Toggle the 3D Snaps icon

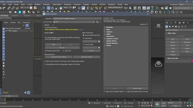pyautogui.click(x=88, y=8)
